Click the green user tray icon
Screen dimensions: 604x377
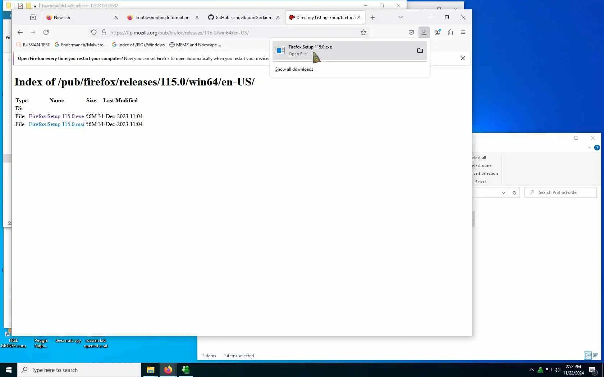tap(540, 370)
